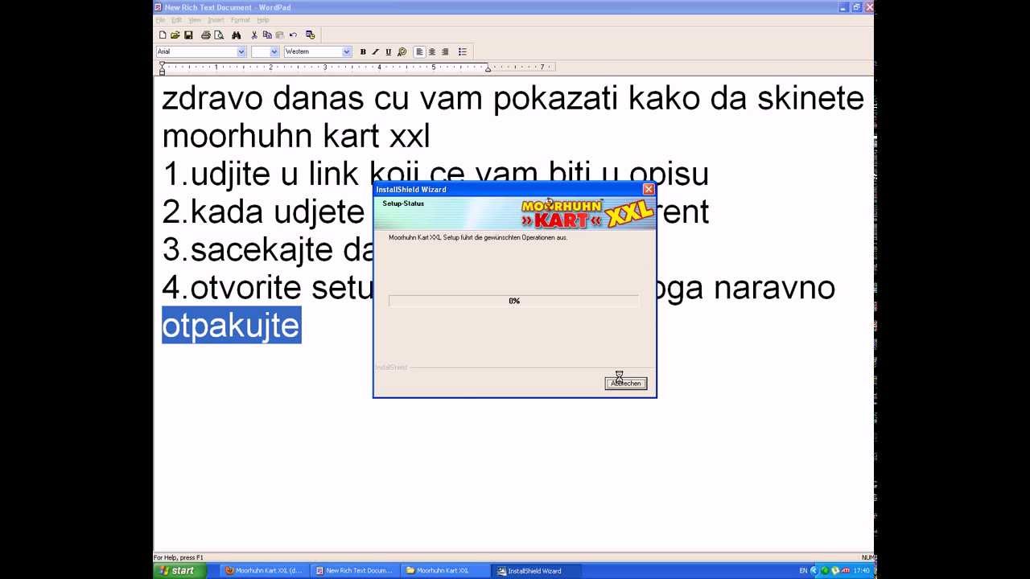1030x579 pixels.
Task: Click the line starting with zdravo danas
Action: (x=513, y=99)
